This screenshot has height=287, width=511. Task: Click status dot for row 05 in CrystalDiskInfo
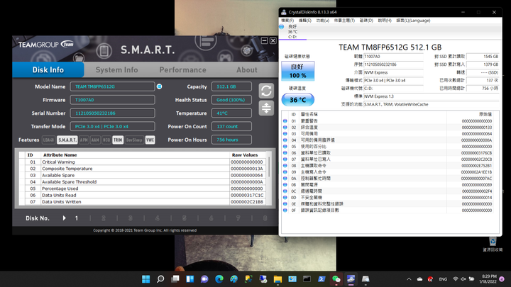pos(285,147)
